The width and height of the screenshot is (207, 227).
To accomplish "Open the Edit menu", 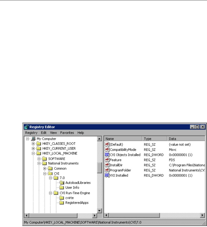I will [43, 133].
